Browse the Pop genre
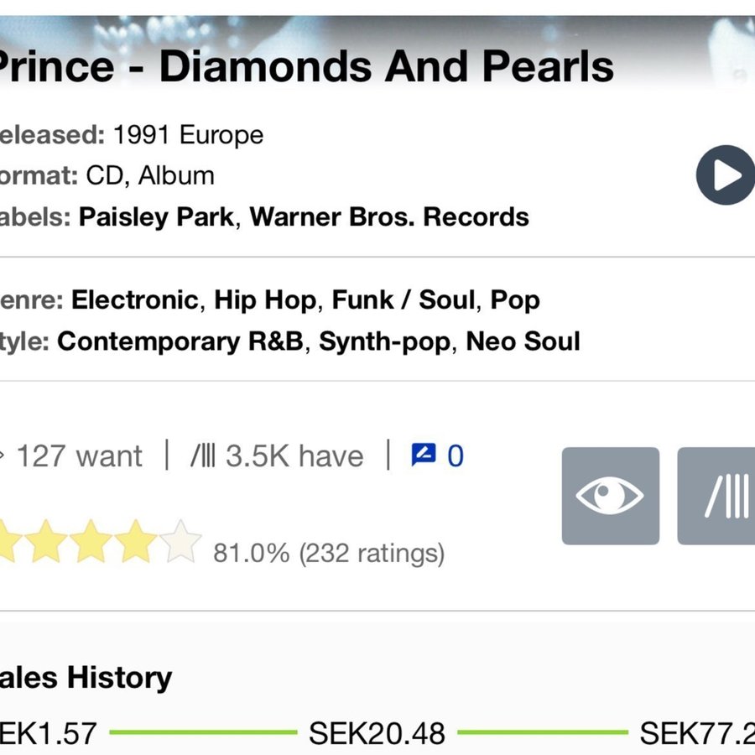 [x=515, y=299]
